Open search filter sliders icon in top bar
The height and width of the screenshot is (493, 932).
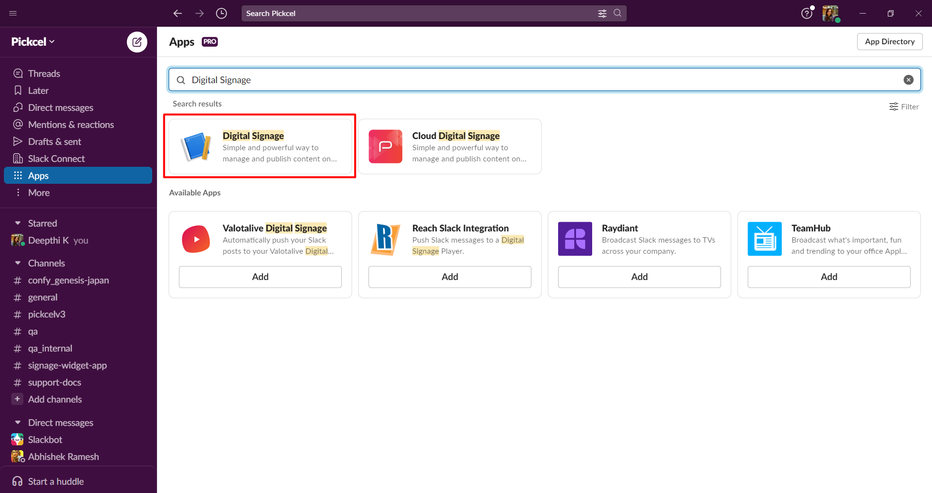point(602,13)
